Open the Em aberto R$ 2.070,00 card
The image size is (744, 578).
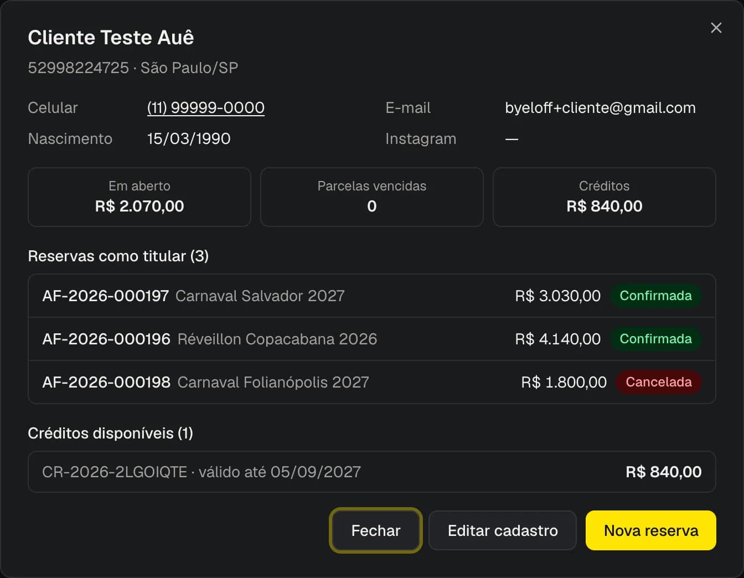point(139,197)
